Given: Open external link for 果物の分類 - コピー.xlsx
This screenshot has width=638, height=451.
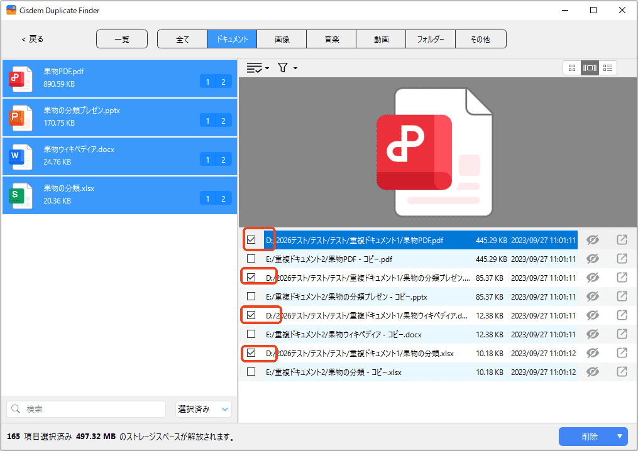Looking at the screenshot, I should (x=622, y=372).
